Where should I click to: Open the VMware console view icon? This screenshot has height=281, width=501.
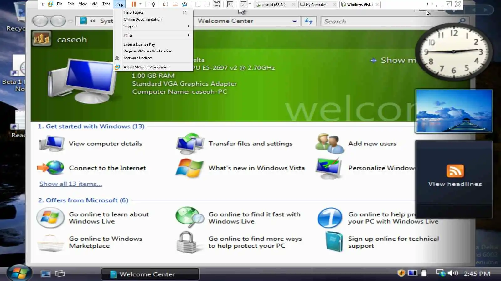click(230, 4)
